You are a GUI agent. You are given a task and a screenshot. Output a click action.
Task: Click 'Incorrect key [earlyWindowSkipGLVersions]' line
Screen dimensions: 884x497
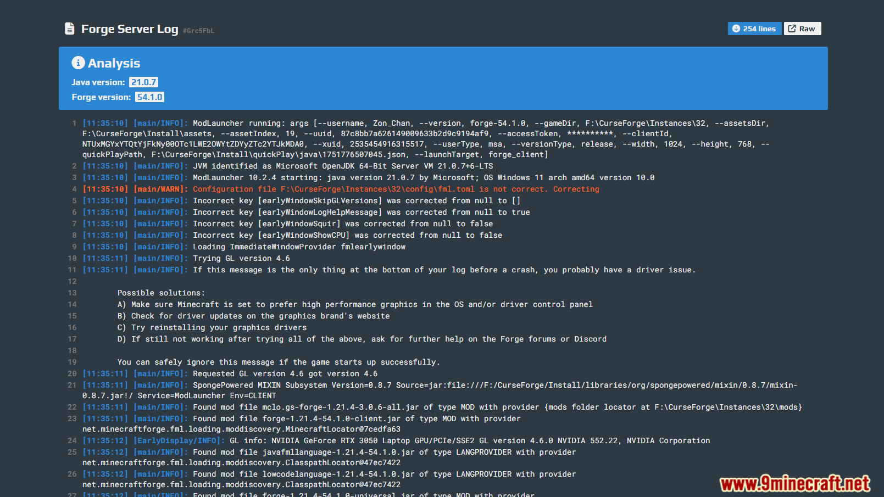pos(357,201)
